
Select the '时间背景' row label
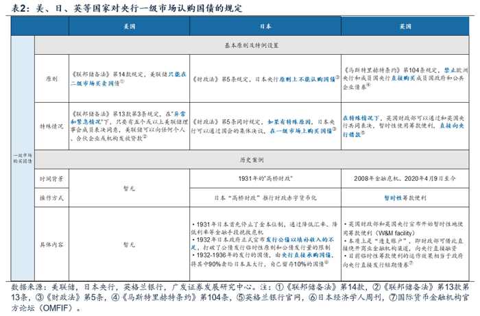[x=51, y=179]
